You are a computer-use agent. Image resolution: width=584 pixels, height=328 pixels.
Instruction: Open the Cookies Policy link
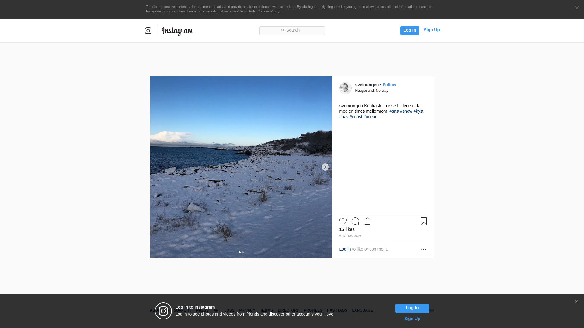click(x=268, y=11)
